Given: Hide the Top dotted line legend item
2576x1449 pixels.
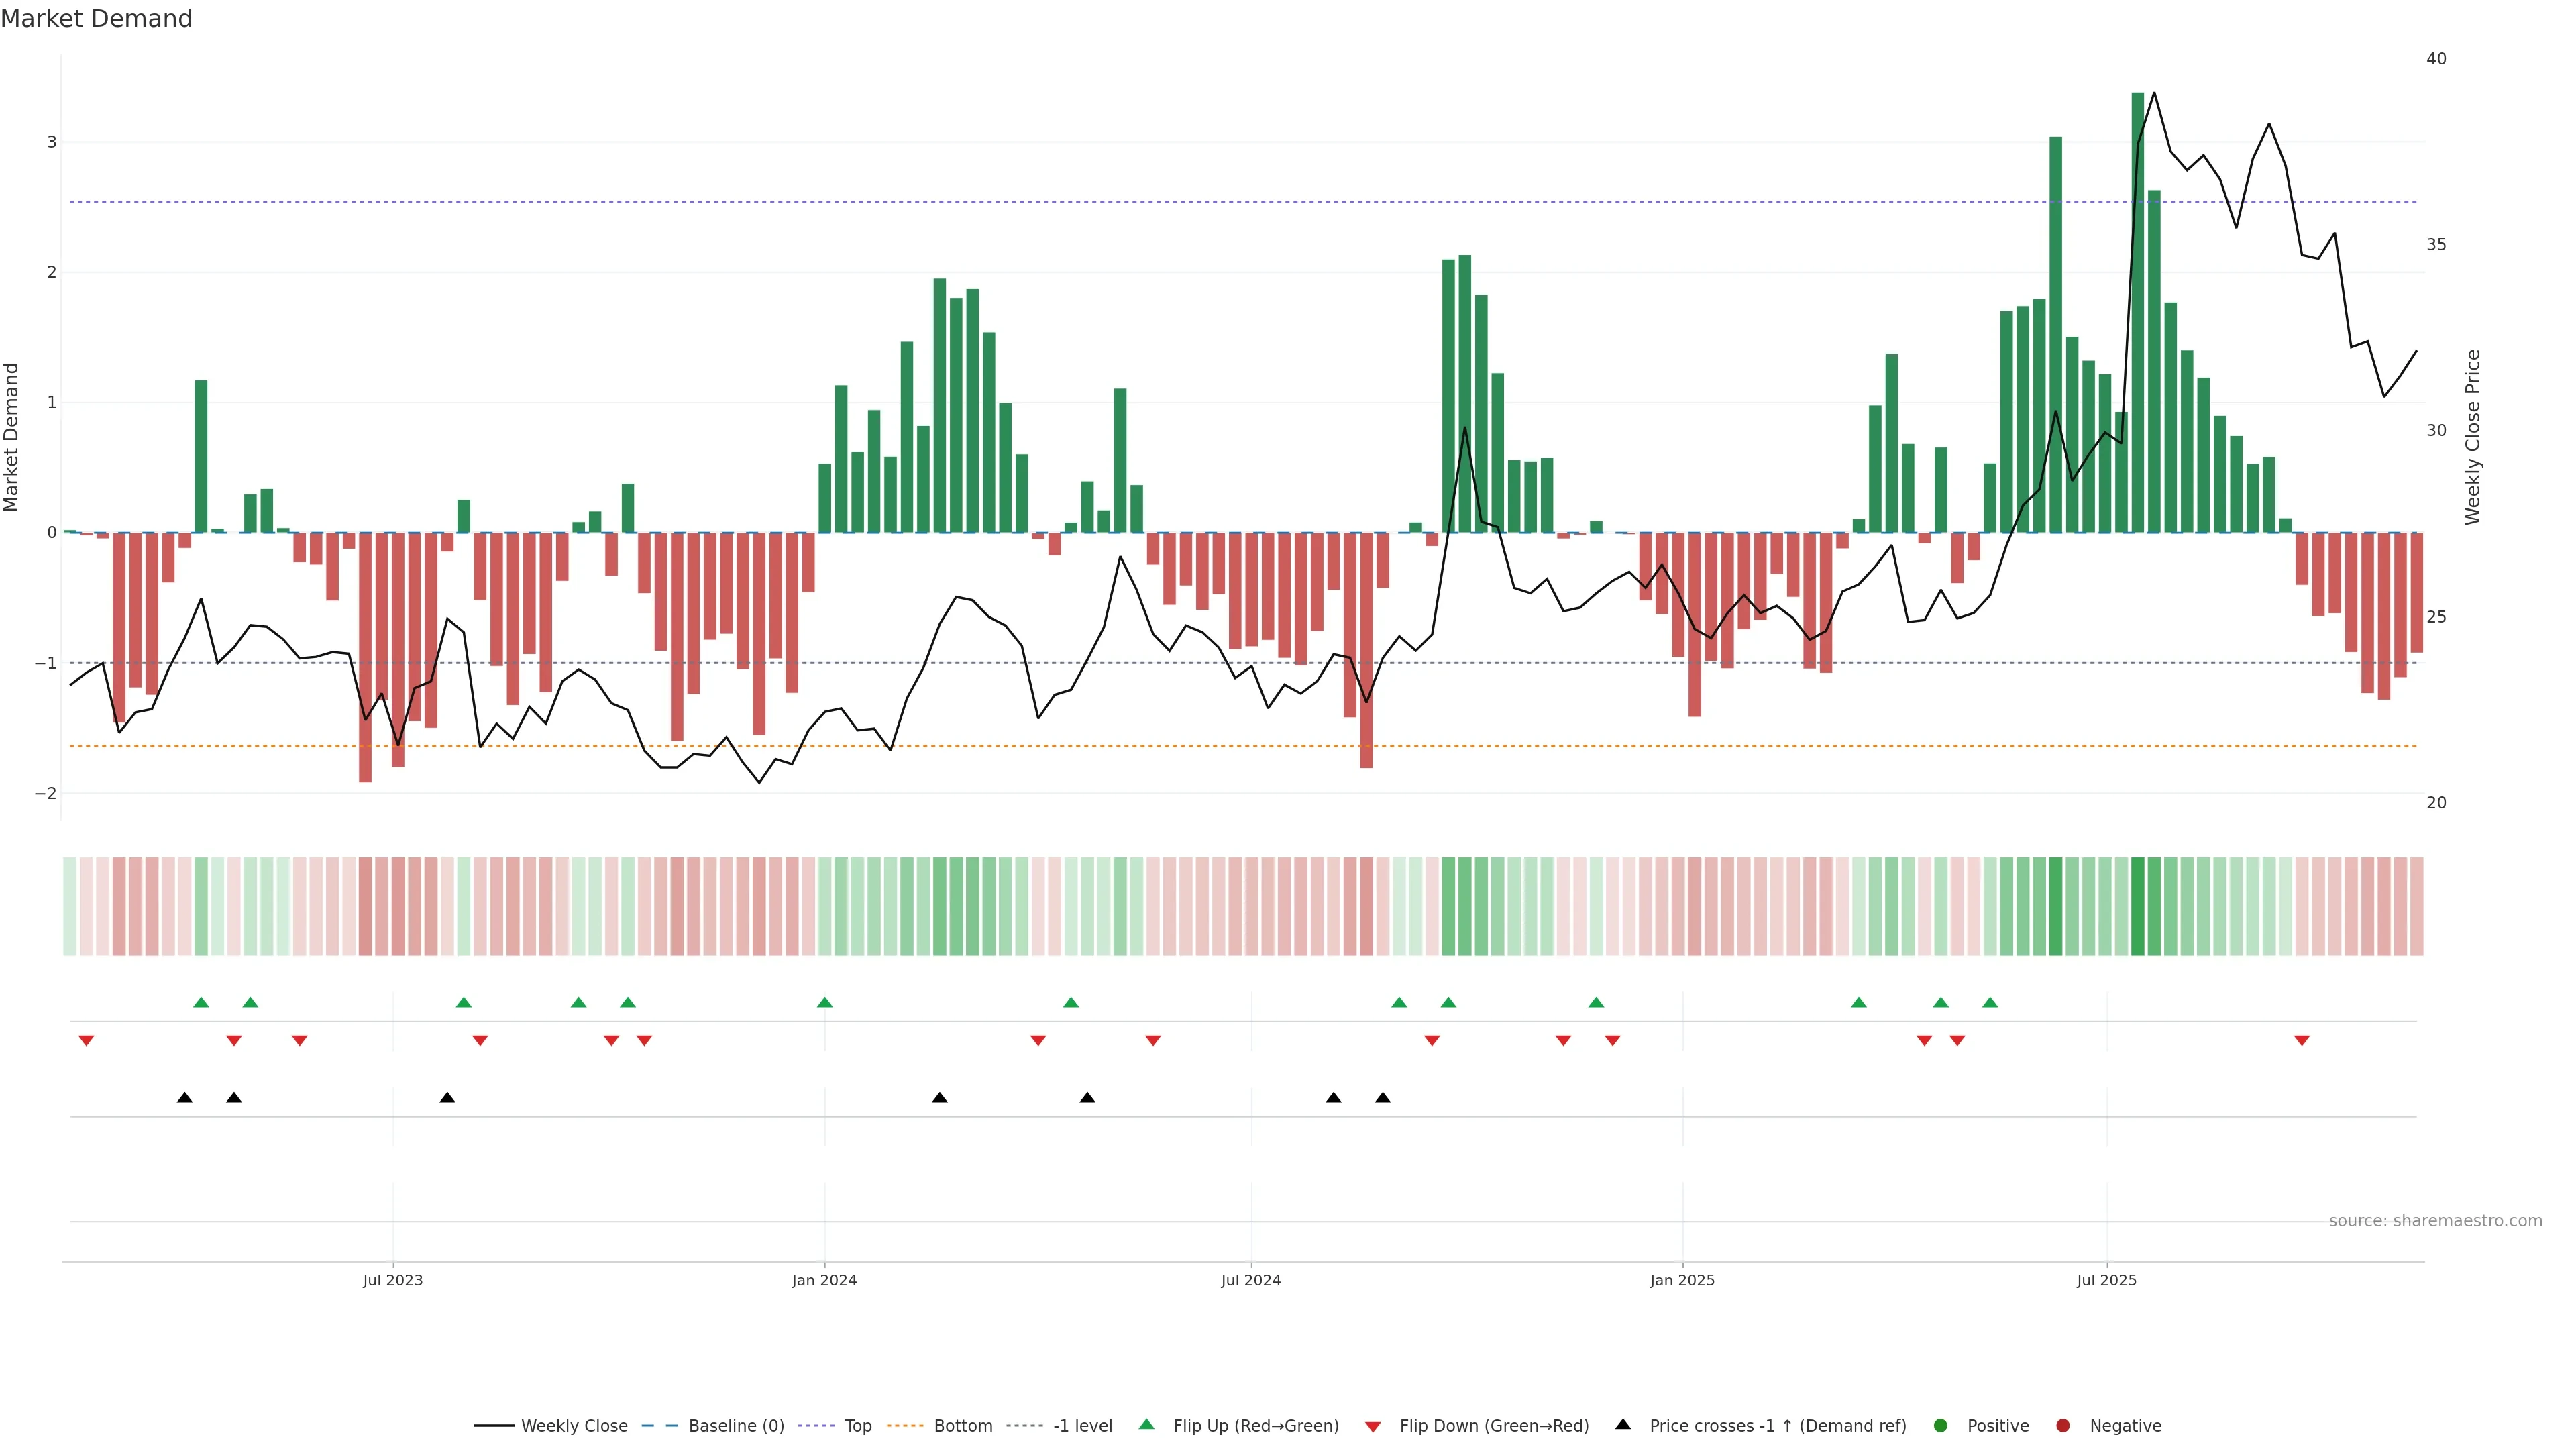Looking at the screenshot, I should click(x=857, y=1425).
